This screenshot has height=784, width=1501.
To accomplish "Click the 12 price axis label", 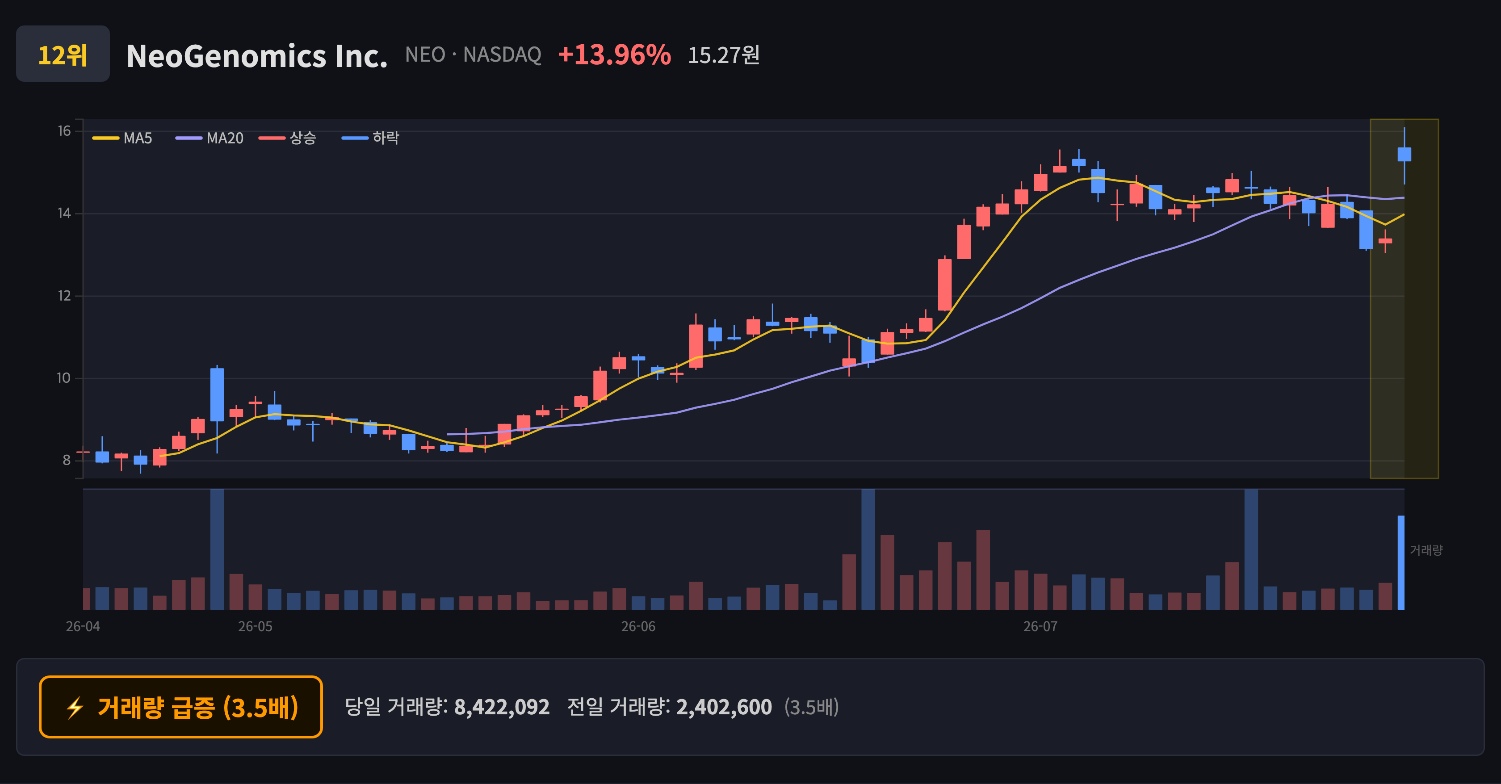I will point(64,296).
